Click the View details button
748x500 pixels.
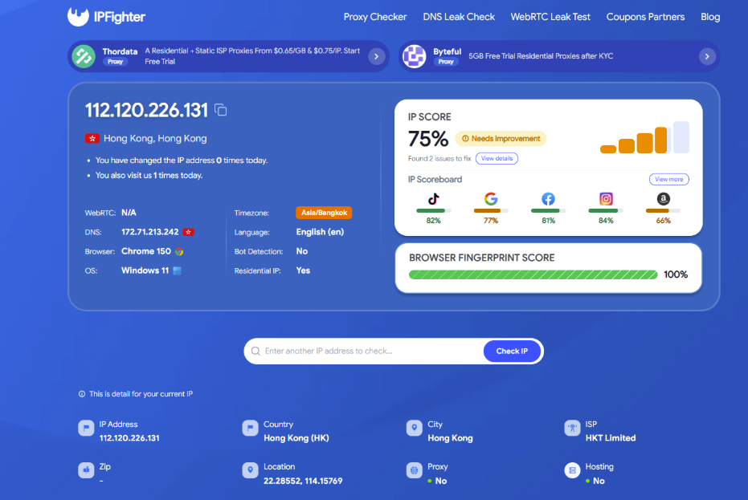[497, 158]
